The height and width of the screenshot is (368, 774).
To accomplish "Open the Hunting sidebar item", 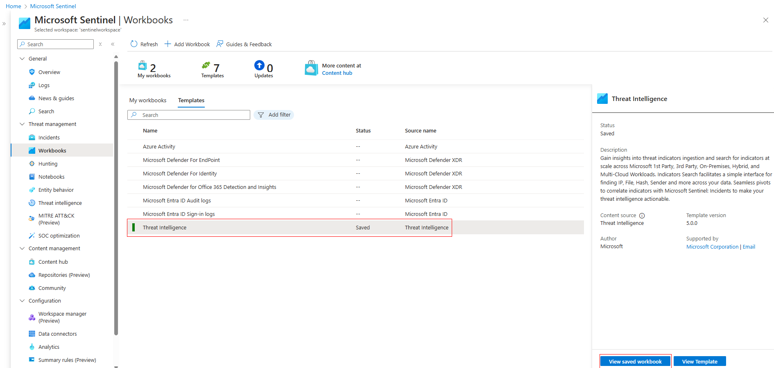I will point(48,164).
